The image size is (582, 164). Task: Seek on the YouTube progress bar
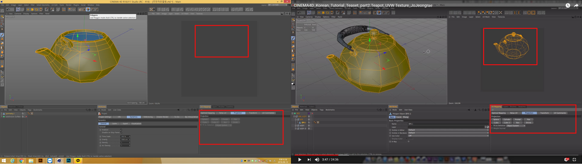coord(436,155)
